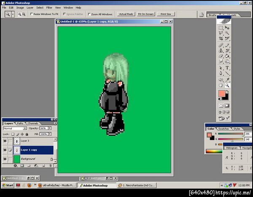
Task: Select the Move tool
Action: 227,28
